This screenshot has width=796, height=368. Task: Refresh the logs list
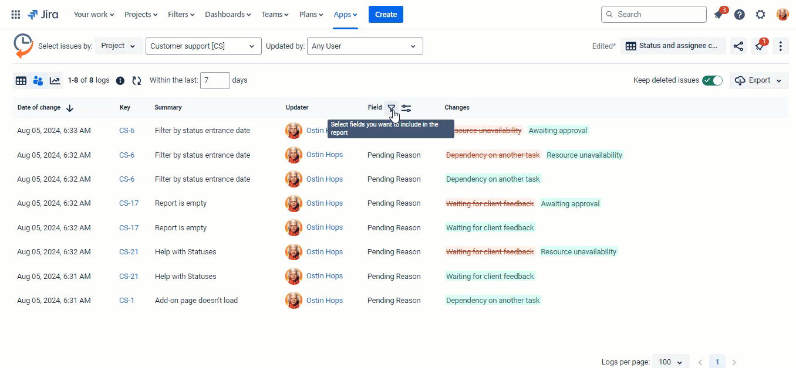[x=137, y=81]
